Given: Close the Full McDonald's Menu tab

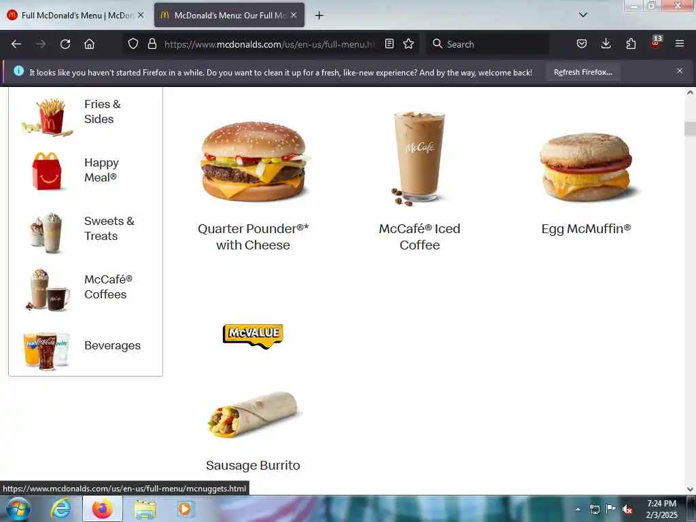Looking at the screenshot, I should [141, 15].
